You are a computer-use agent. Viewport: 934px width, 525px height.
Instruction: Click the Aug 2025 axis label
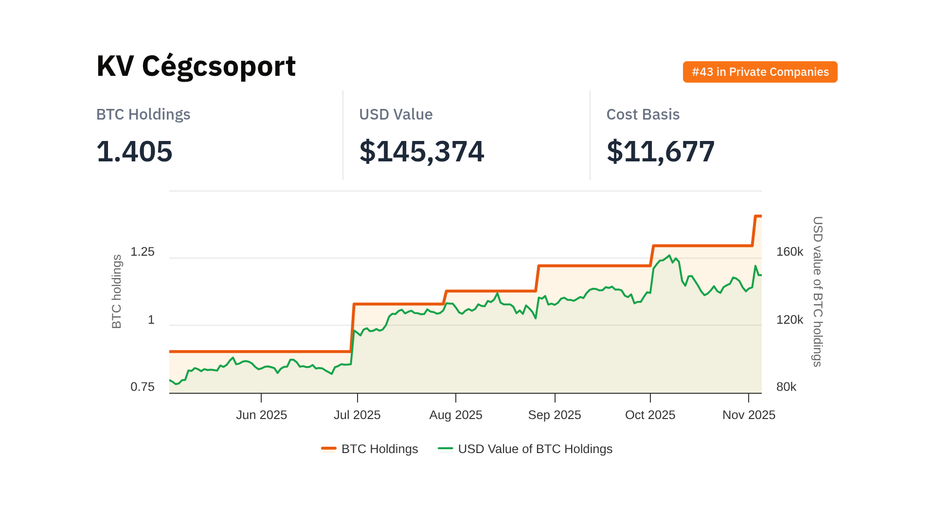[x=455, y=415]
